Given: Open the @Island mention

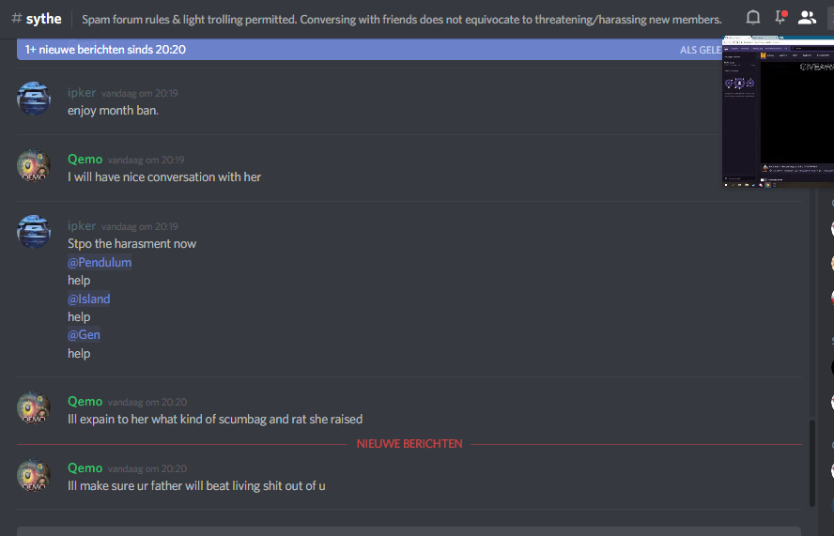Looking at the screenshot, I should (89, 299).
